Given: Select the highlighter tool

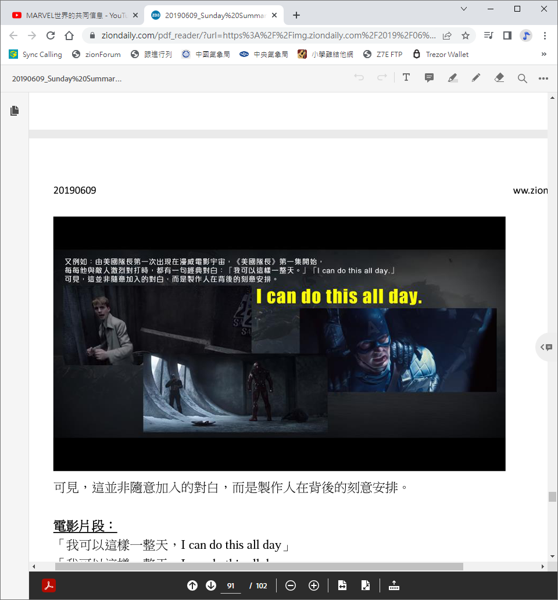Looking at the screenshot, I should click(453, 78).
